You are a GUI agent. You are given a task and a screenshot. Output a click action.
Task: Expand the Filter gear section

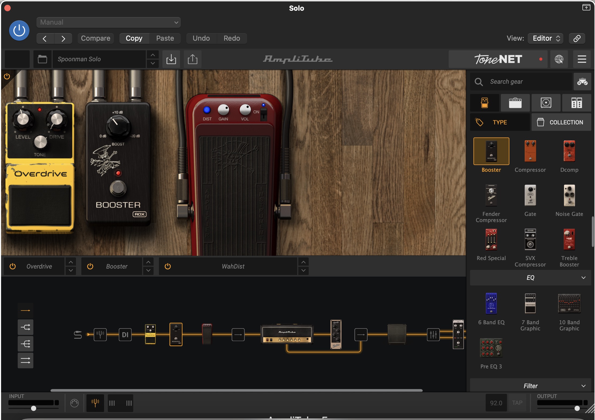[530, 386]
